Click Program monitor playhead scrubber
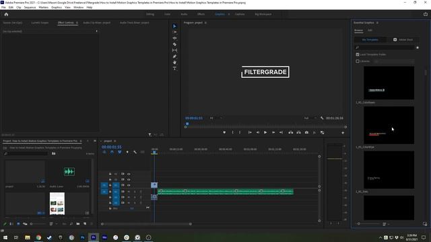 tap(187, 124)
